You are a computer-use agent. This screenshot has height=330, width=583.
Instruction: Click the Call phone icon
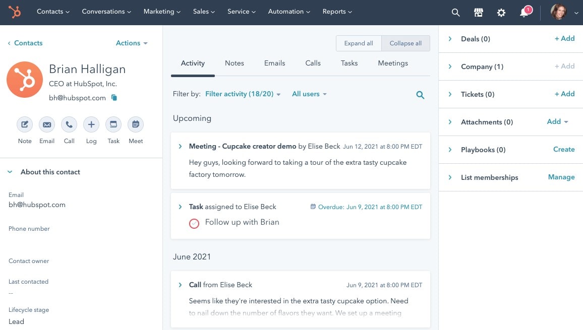tap(69, 124)
